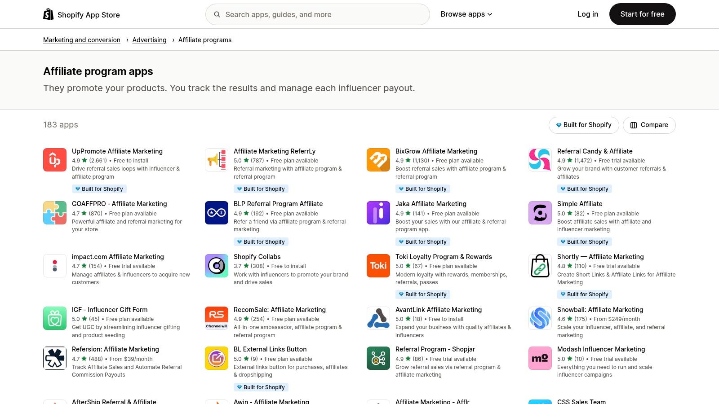Image resolution: width=719 pixels, height=404 pixels.
Task: Open Referral Candy & Affiliate title link
Action: coord(595,151)
